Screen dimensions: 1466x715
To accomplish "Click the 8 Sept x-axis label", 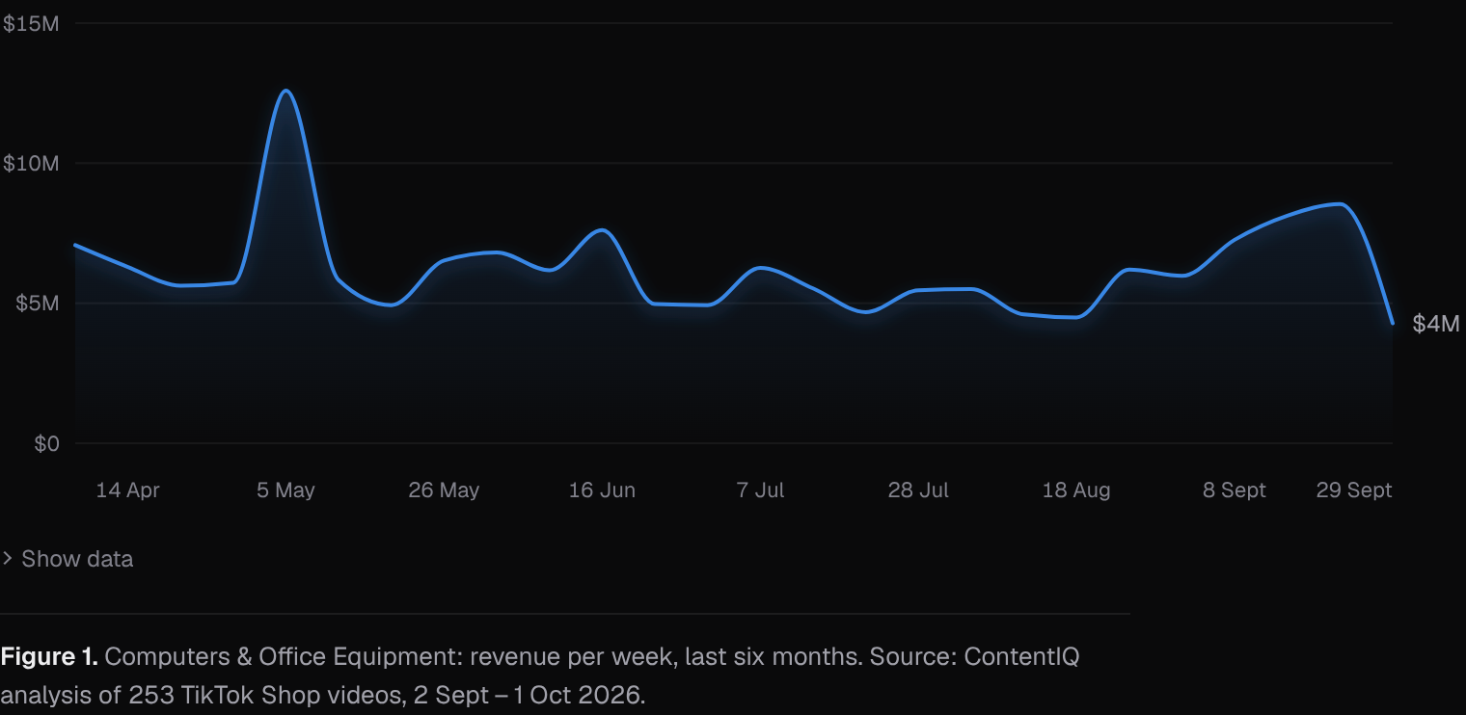I will (1235, 490).
